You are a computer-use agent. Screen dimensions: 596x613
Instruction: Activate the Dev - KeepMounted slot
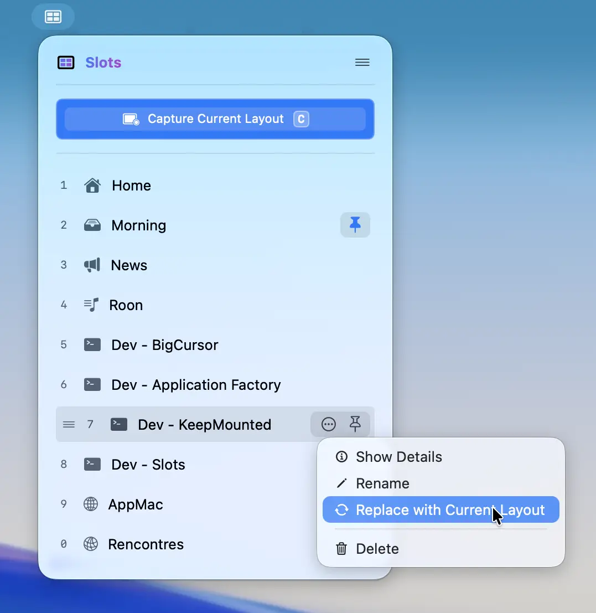point(215,424)
